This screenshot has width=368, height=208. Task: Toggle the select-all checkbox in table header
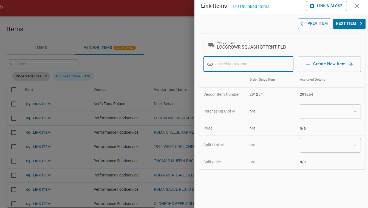(x=14, y=90)
